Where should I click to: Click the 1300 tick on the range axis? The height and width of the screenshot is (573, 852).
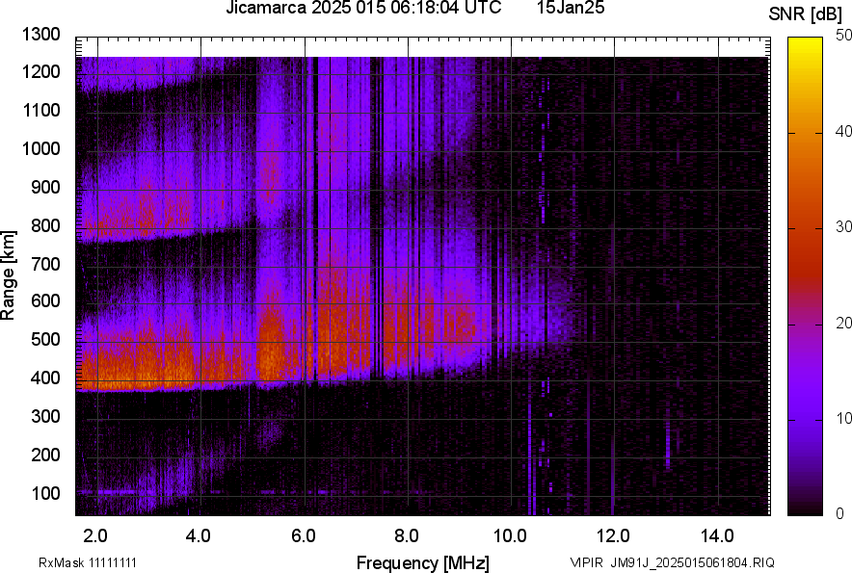[x=44, y=35]
